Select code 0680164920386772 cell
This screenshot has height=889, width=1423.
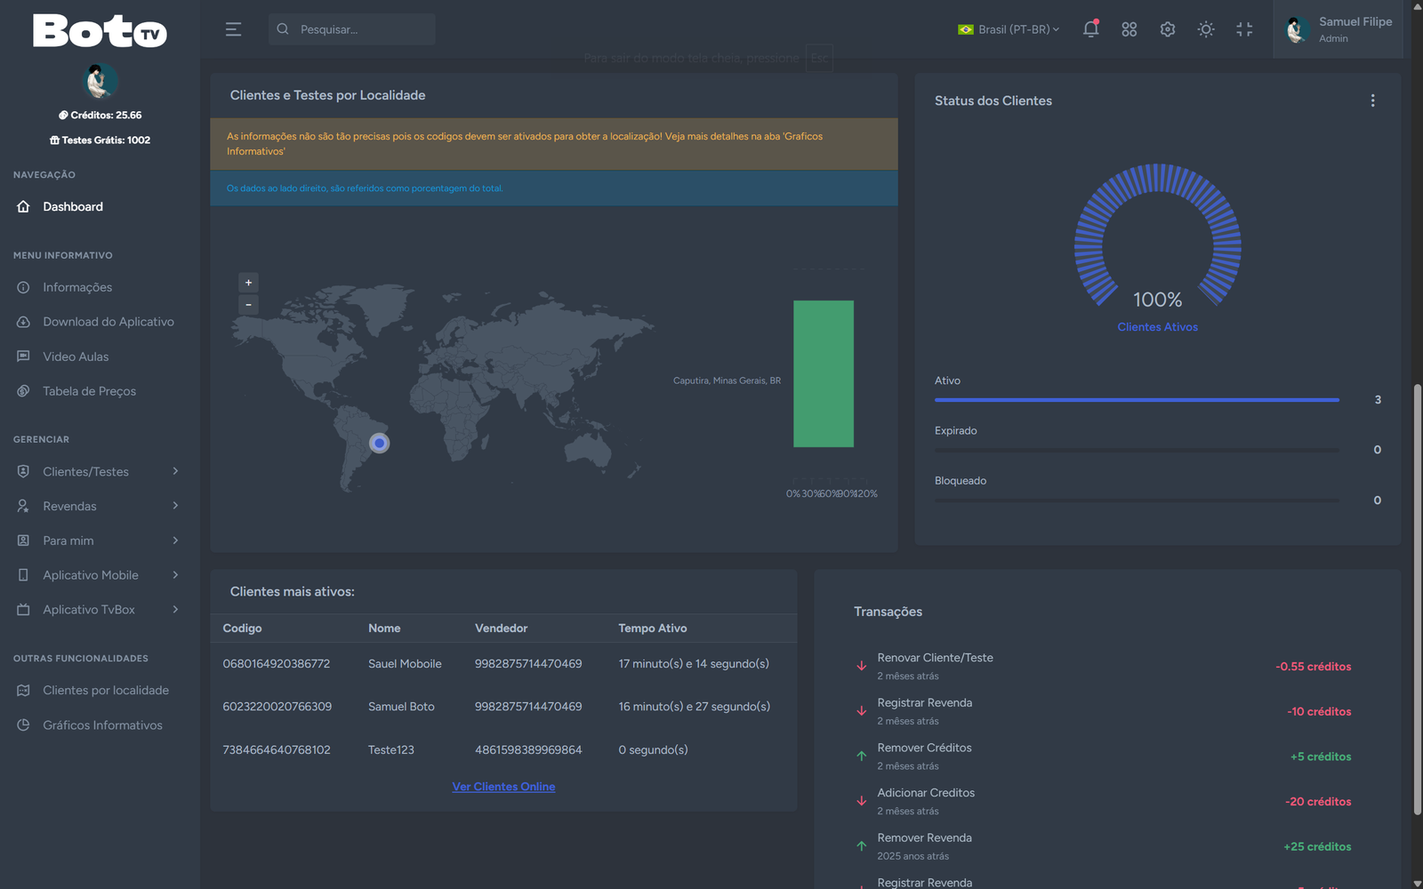point(277,664)
